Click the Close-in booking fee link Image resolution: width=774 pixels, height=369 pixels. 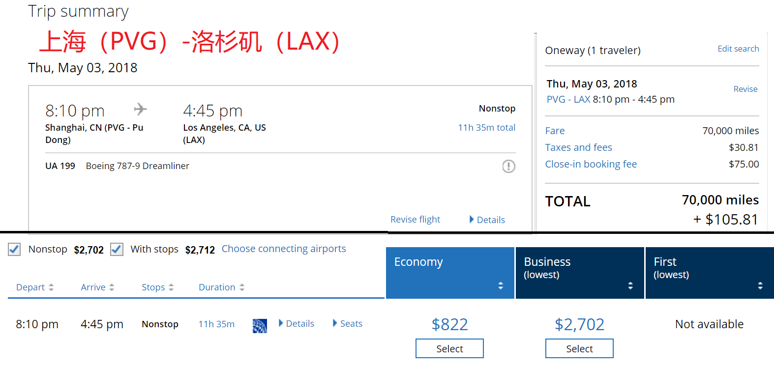[591, 164]
